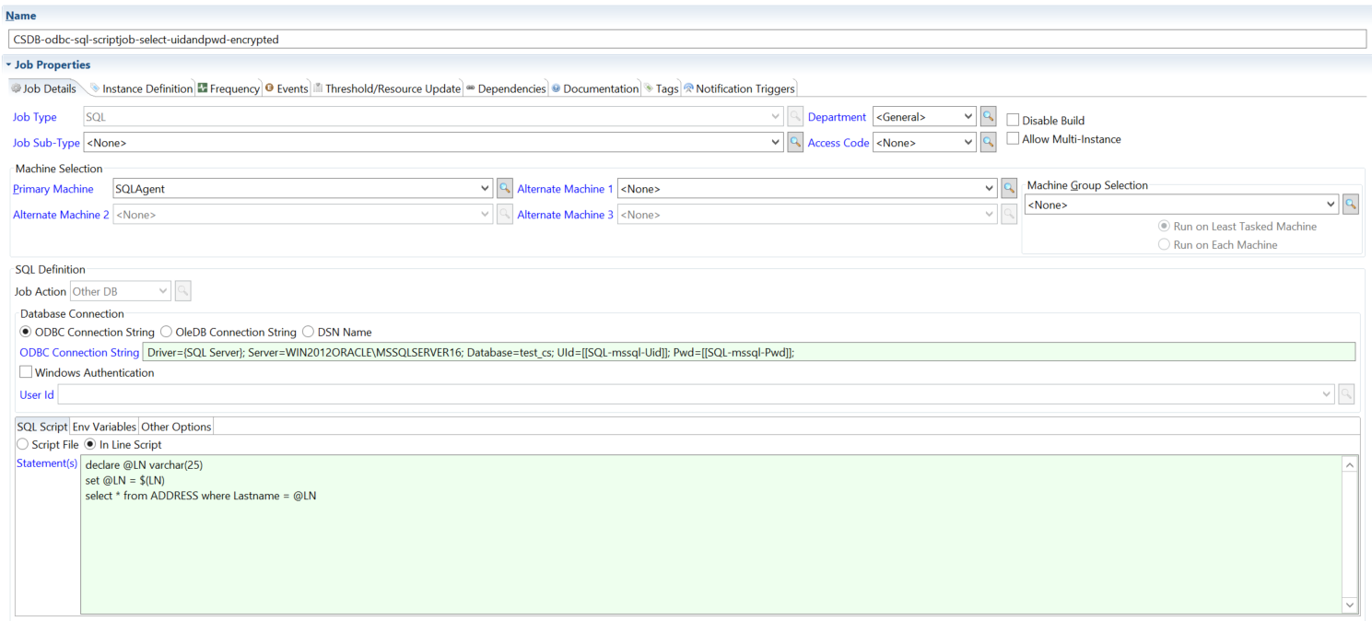Tick the Windows Authentication checkbox

[x=26, y=372]
